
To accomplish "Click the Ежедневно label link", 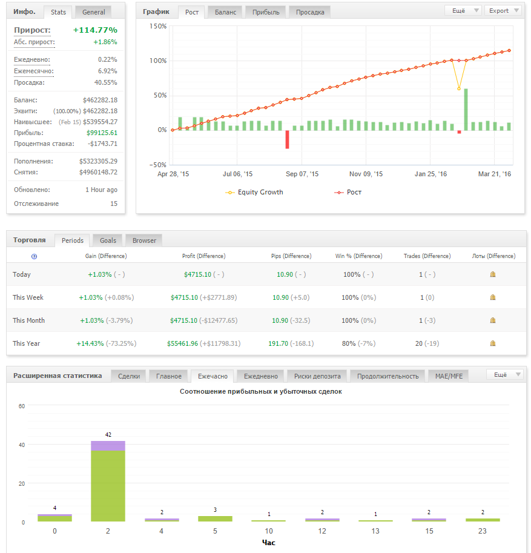I will pyautogui.click(x=31, y=59).
